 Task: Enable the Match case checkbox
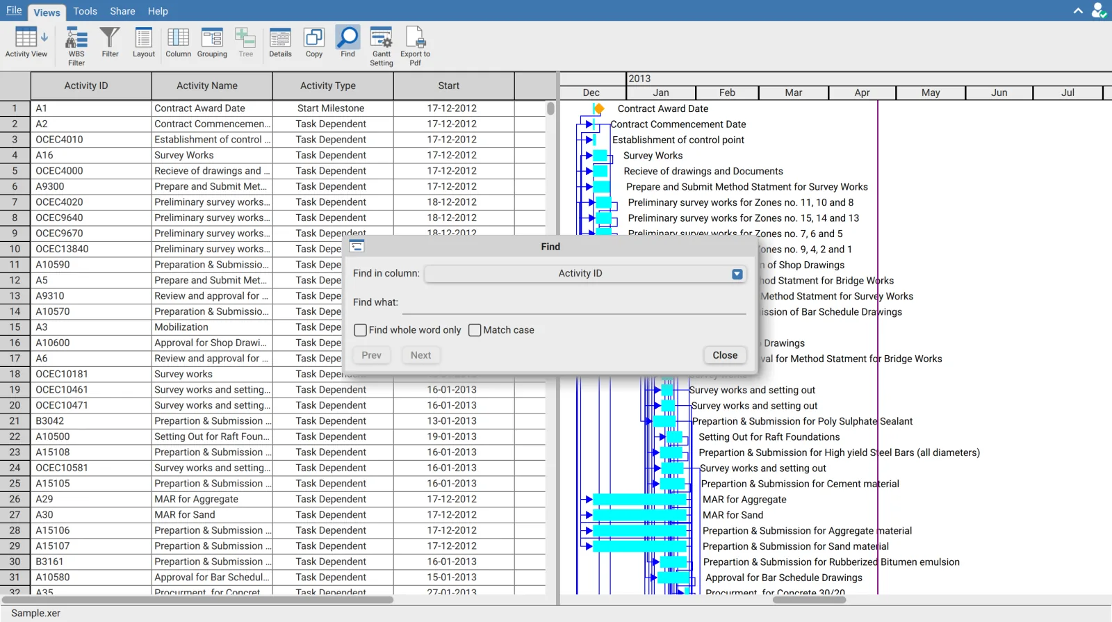pyautogui.click(x=475, y=330)
